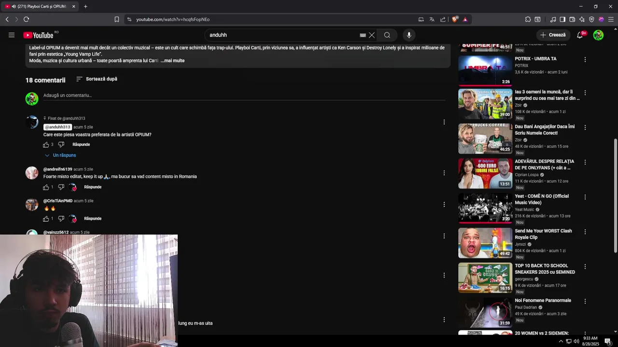Open the YouTube hamburger guide menu
Screen dimensions: 618x347
pos(12,35)
